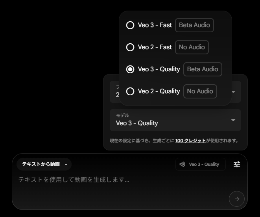Click the Veo 3 - Quality chip button
Image resolution: width=260 pixels, height=217 pixels.
201,164
